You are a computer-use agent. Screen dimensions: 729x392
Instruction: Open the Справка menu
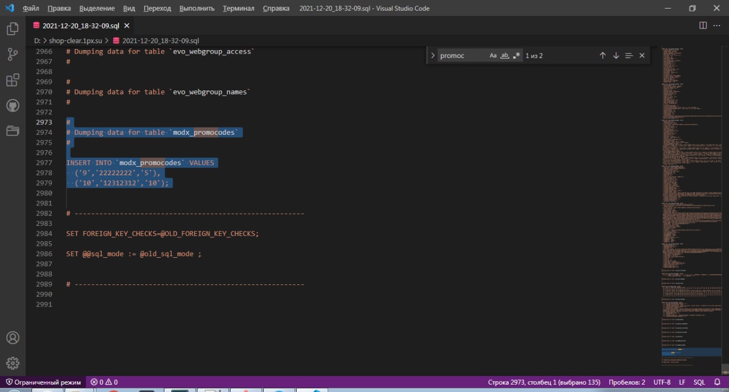(x=276, y=9)
